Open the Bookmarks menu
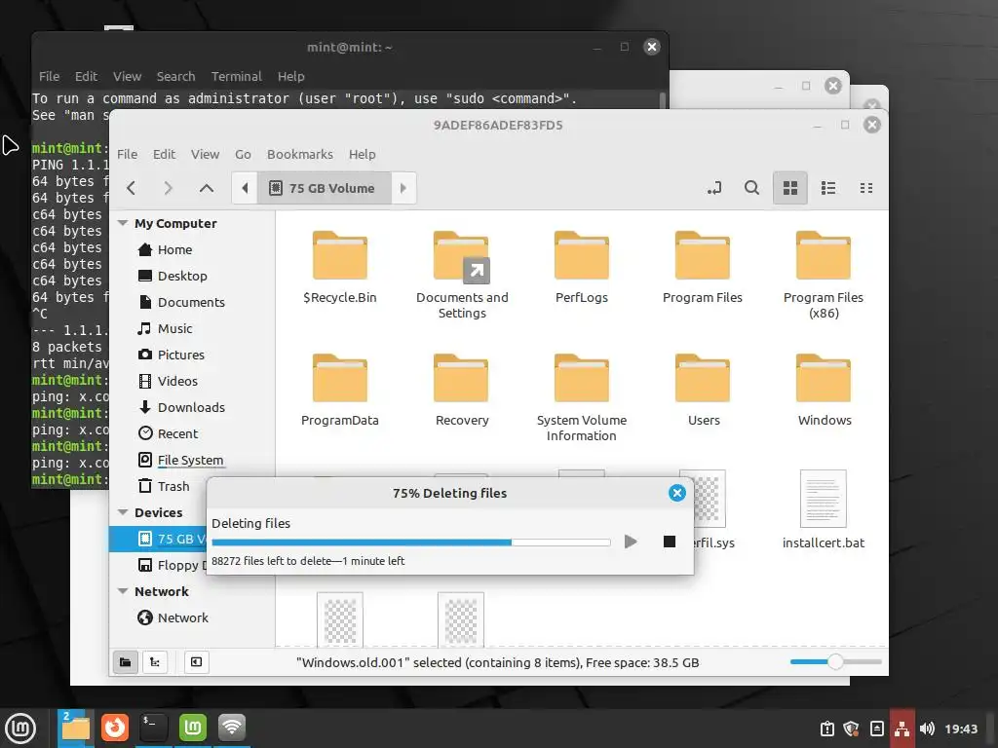Viewport: 998px width, 748px height. pyautogui.click(x=300, y=154)
